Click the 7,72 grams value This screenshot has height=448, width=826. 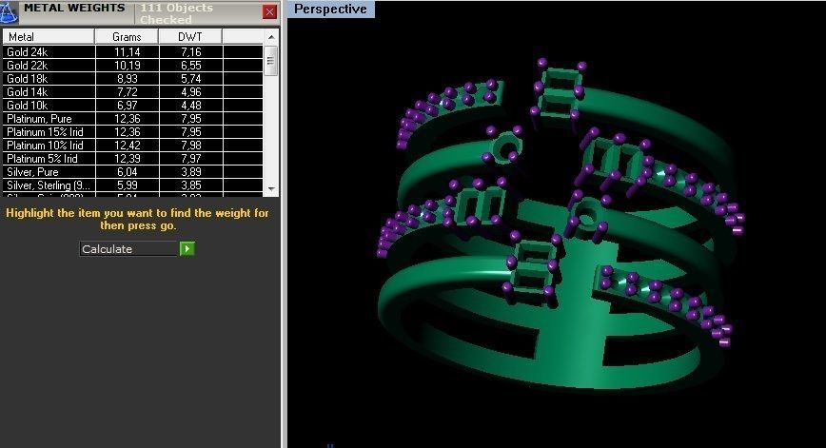[127, 91]
